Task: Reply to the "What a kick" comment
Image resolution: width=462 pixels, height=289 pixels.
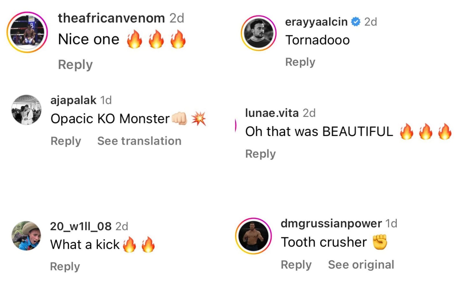Action: click(x=65, y=266)
